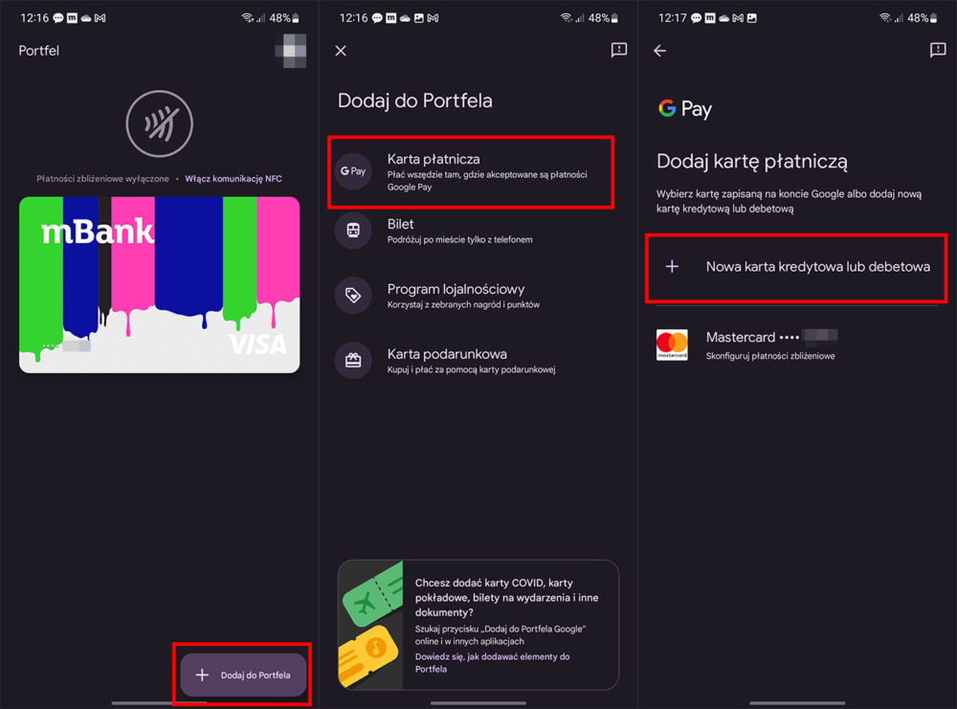Tap the Portfel screen title

38,51
